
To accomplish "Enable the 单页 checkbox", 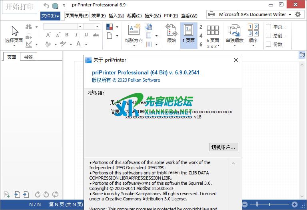I will pyautogui.click(x=269, y=27).
